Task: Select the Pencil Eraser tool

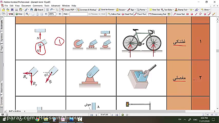Action: [x=214, y=14]
